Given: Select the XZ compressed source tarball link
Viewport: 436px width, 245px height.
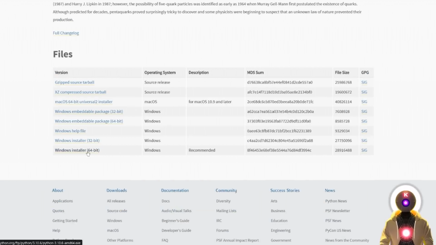Looking at the screenshot, I should 80,92.
